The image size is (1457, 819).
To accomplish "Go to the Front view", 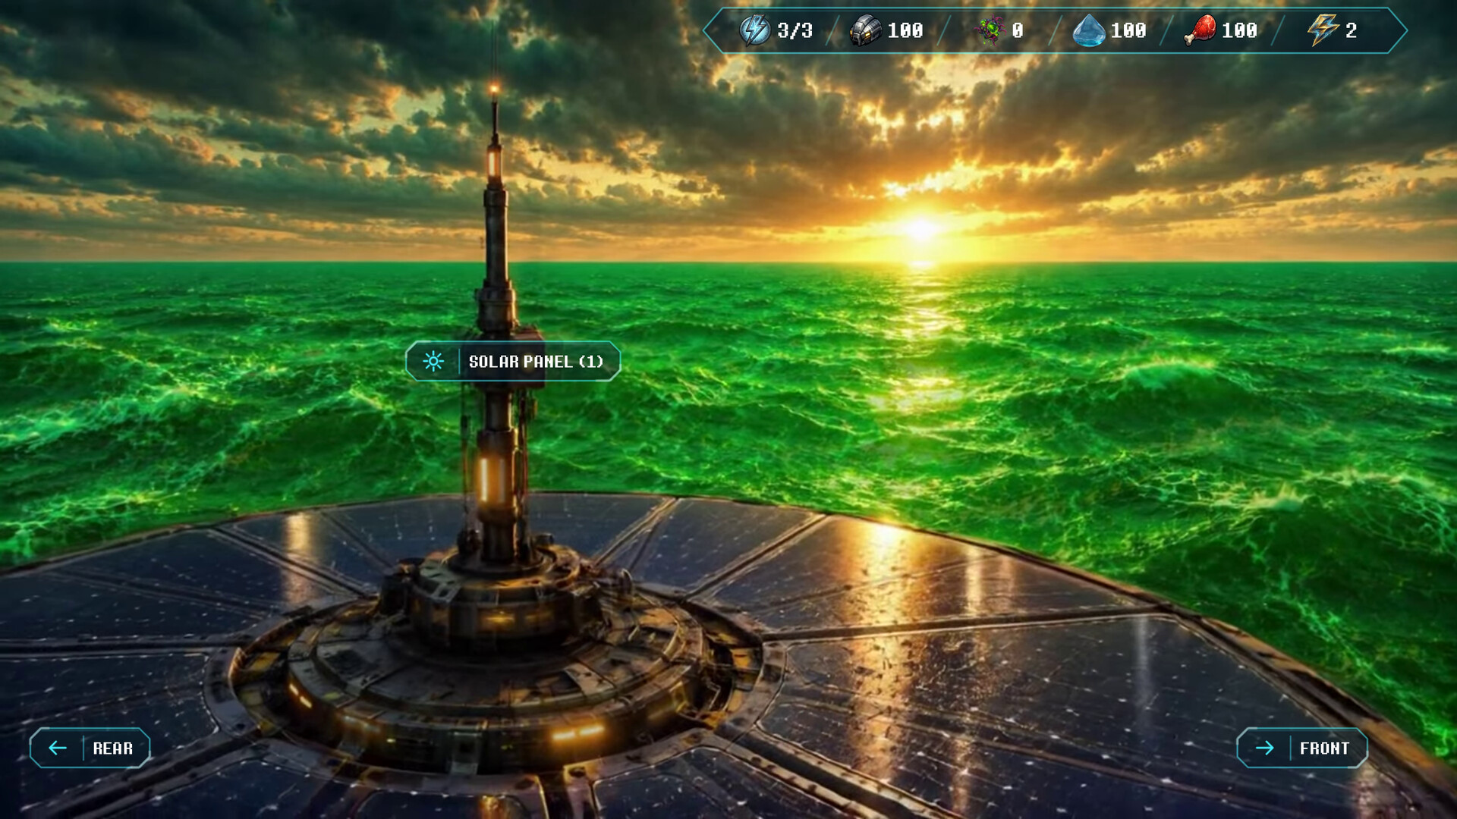I will pyautogui.click(x=1302, y=748).
